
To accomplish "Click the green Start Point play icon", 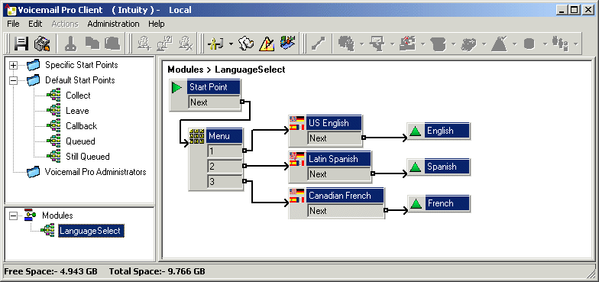I will click(177, 87).
